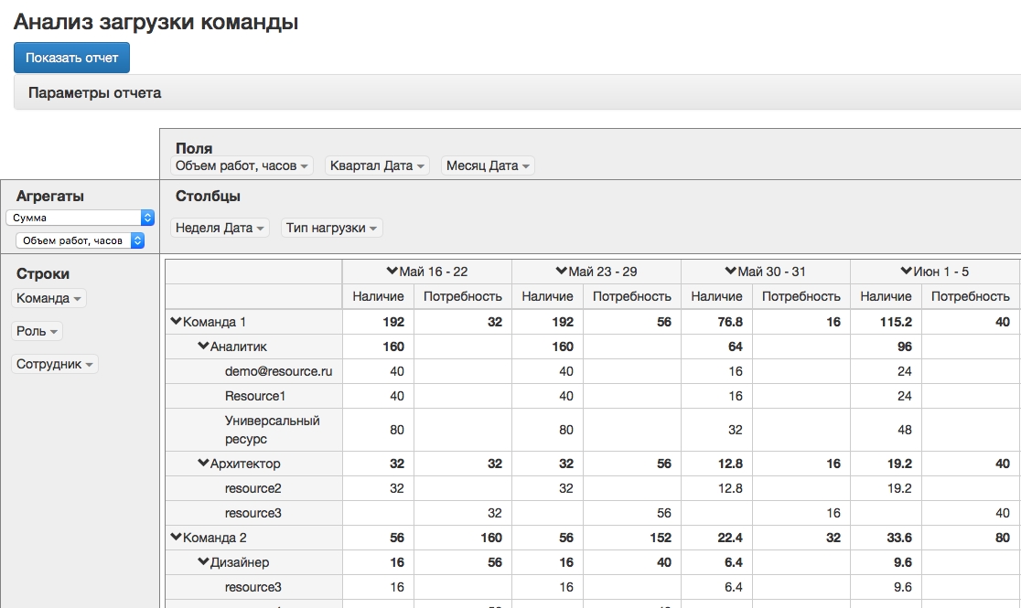Open the aggregate measure Объем работ select
Image resolution: width=1021 pixels, height=608 pixels.
point(81,240)
